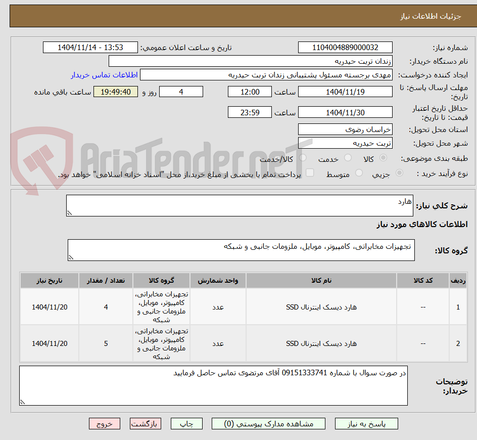This screenshot has height=440, width=477.
Task: Select the جزیی purchase type radio
Action: [399, 173]
